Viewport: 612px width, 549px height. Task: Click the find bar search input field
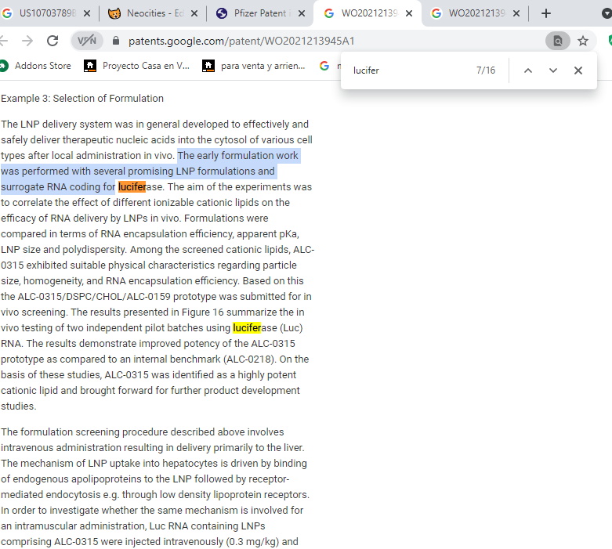click(407, 70)
